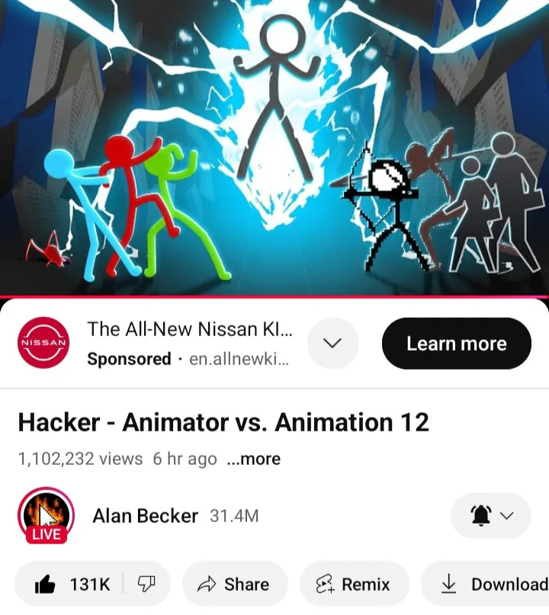The height and width of the screenshot is (615, 549).
Task: Tap The All-New Nissan ad title
Action: [190, 328]
